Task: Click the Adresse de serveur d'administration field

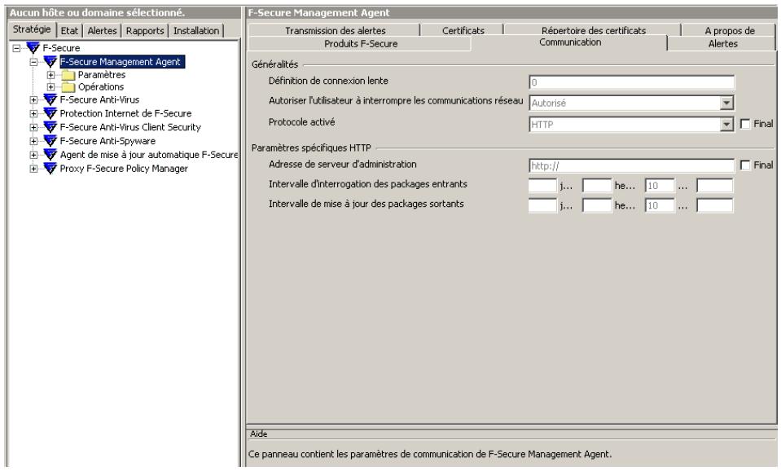Action: (631, 166)
